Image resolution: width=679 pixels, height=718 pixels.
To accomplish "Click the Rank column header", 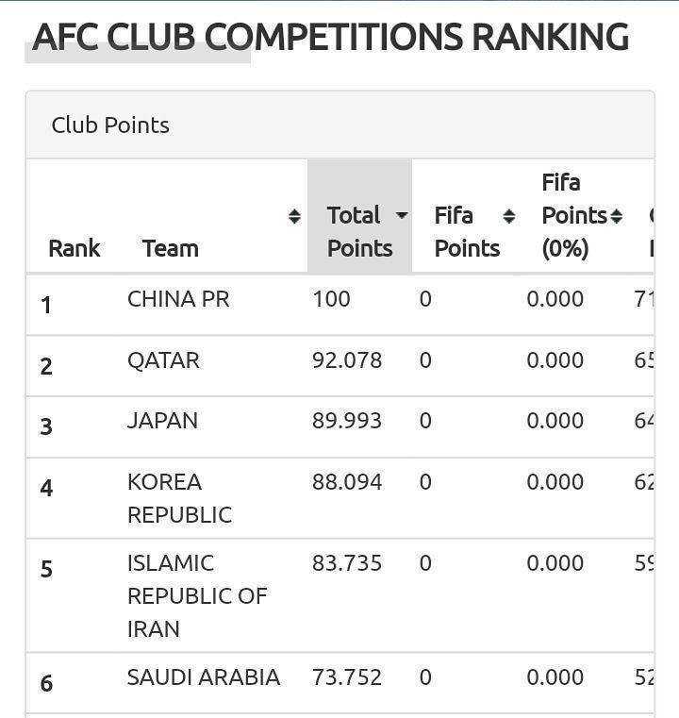I will [75, 248].
